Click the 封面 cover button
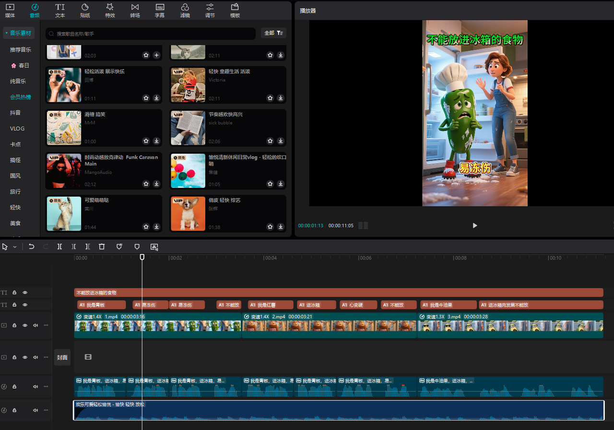 point(62,357)
